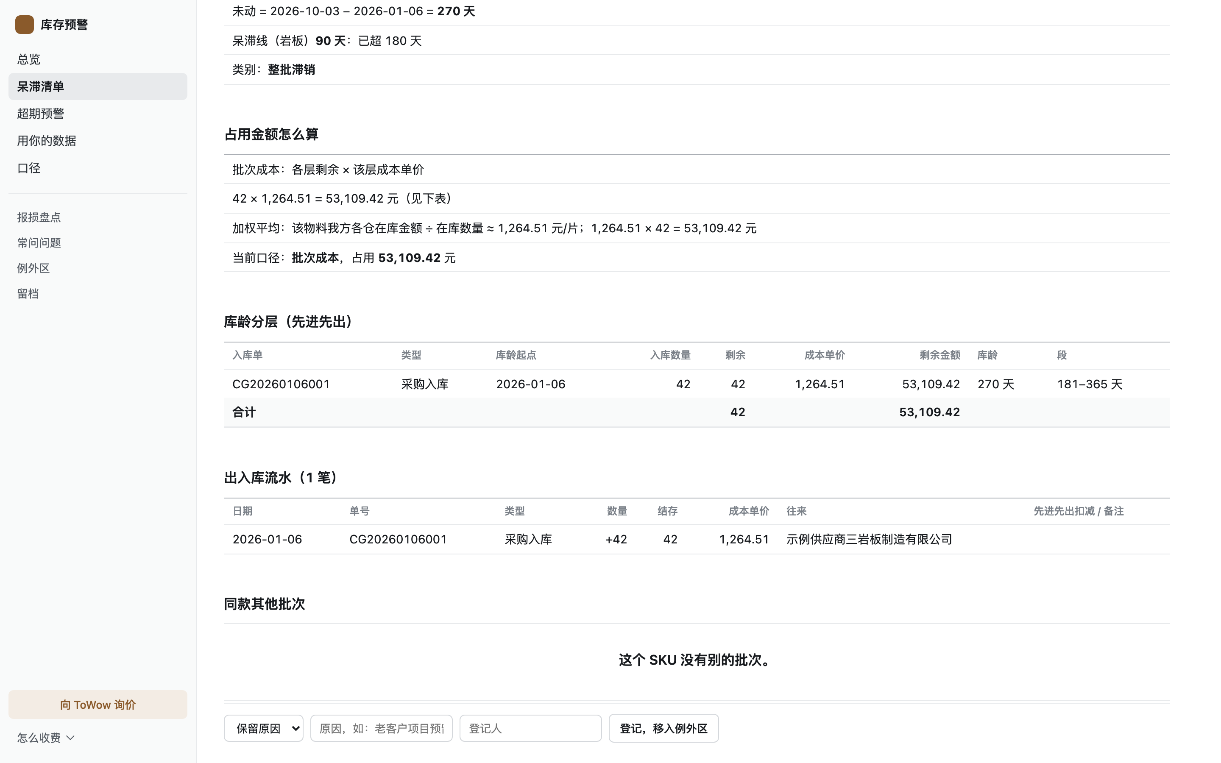
Task: Select 呆滞清单 in the sidebar
Action: tap(98, 86)
